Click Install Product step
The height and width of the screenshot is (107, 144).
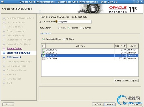(14, 79)
